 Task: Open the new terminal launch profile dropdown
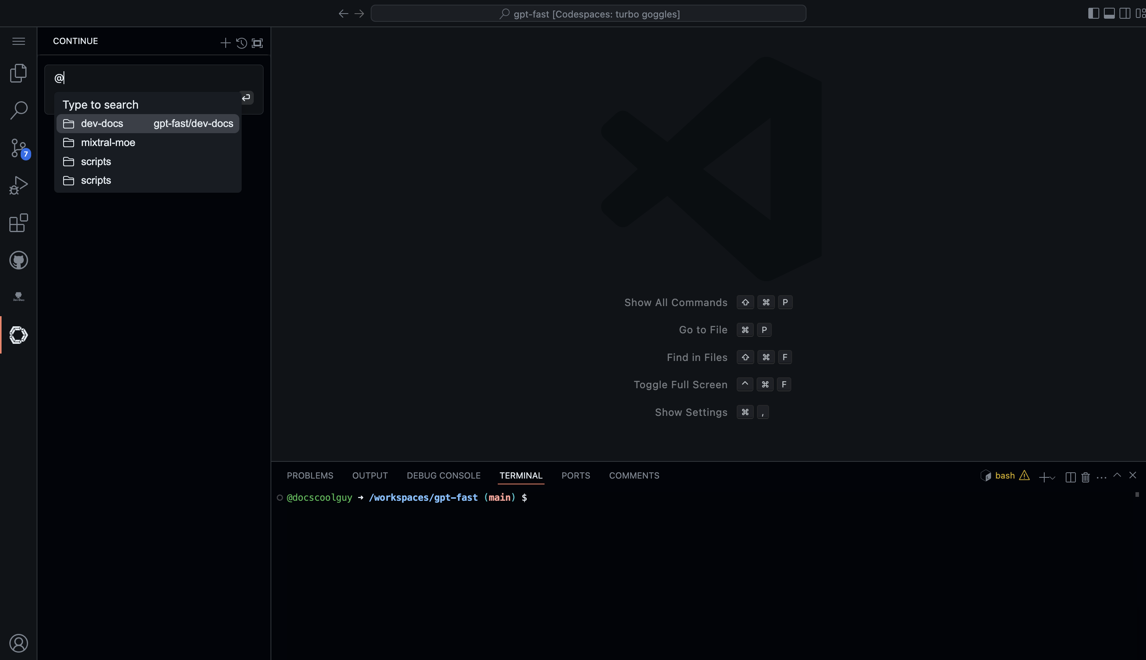click(1052, 477)
